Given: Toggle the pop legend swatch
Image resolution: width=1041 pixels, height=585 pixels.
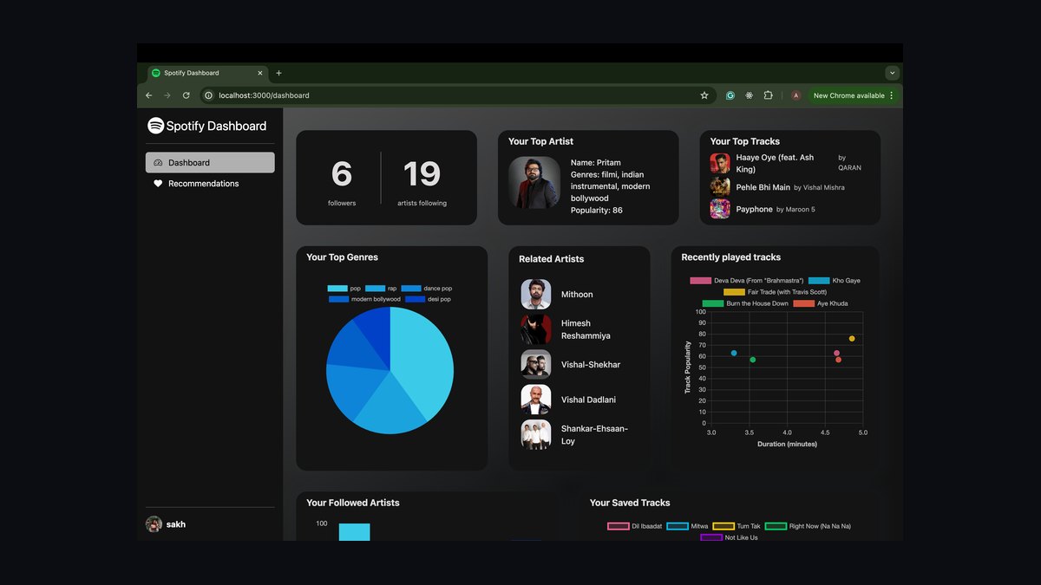Looking at the screenshot, I should 337,289.
